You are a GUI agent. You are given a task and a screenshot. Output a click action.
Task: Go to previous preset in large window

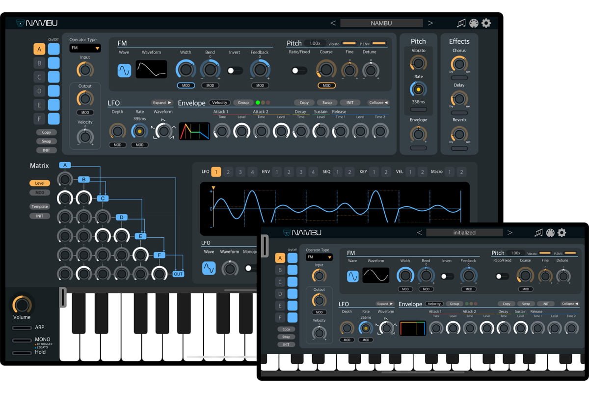coord(333,23)
